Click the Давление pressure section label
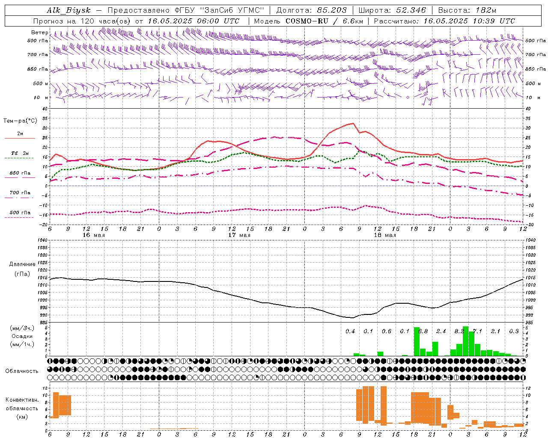The width and height of the screenshot is (548, 438). pyautogui.click(x=22, y=264)
